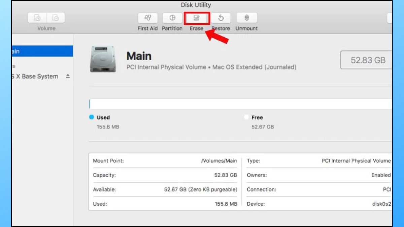404x227 pixels.
Task: Click the Owners Enabled value
Action: 381,175
